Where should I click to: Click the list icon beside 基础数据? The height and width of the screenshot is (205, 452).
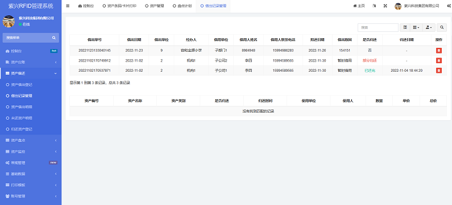click(x=7, y=174)
